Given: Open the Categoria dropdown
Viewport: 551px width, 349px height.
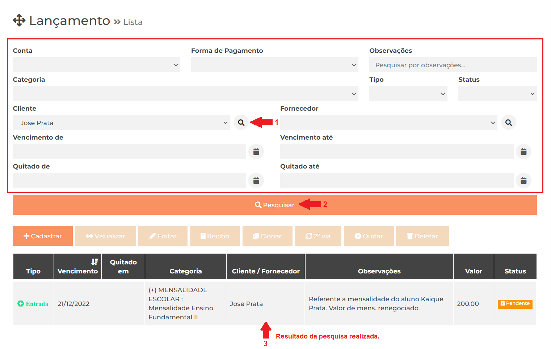Looking at the screenshot, I should pos(185,94).
